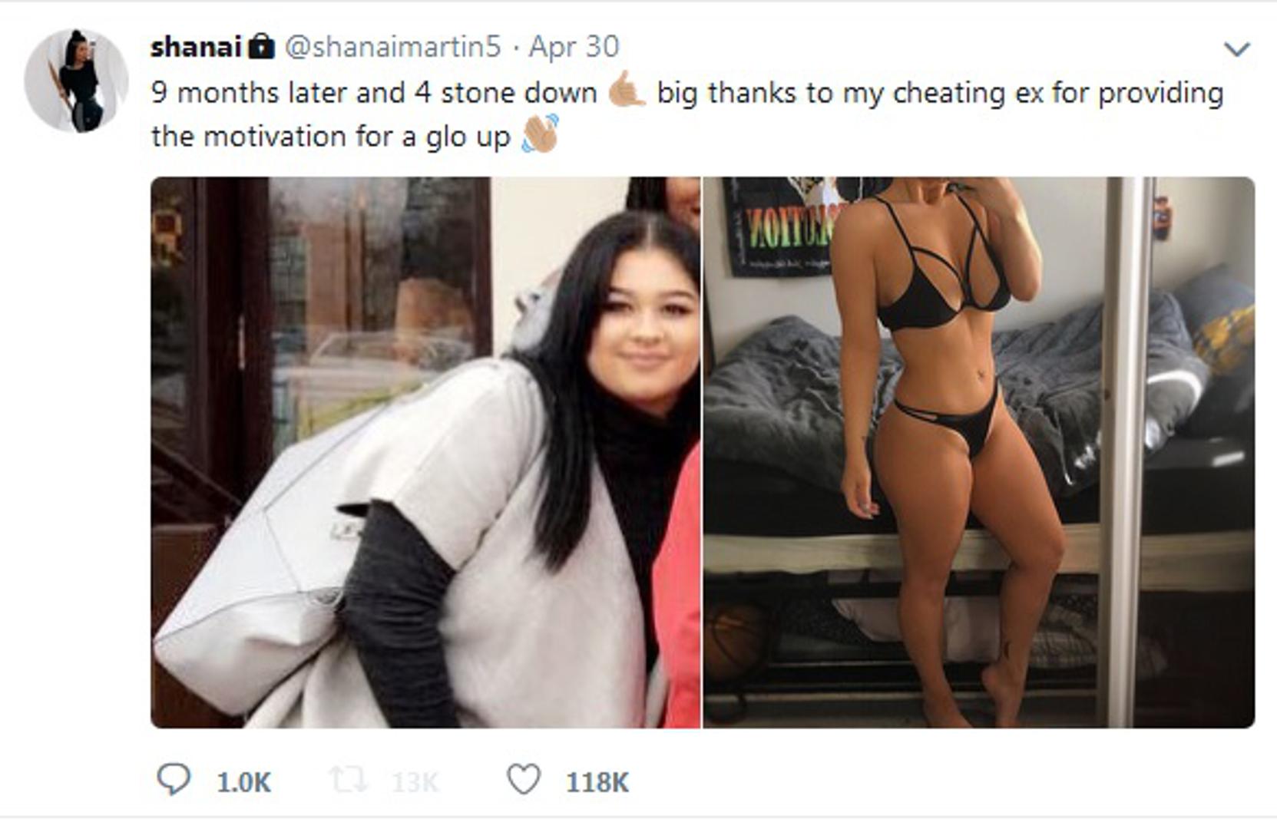
Task: Click the 13K retweets count
Action: [x=415, y=782]
